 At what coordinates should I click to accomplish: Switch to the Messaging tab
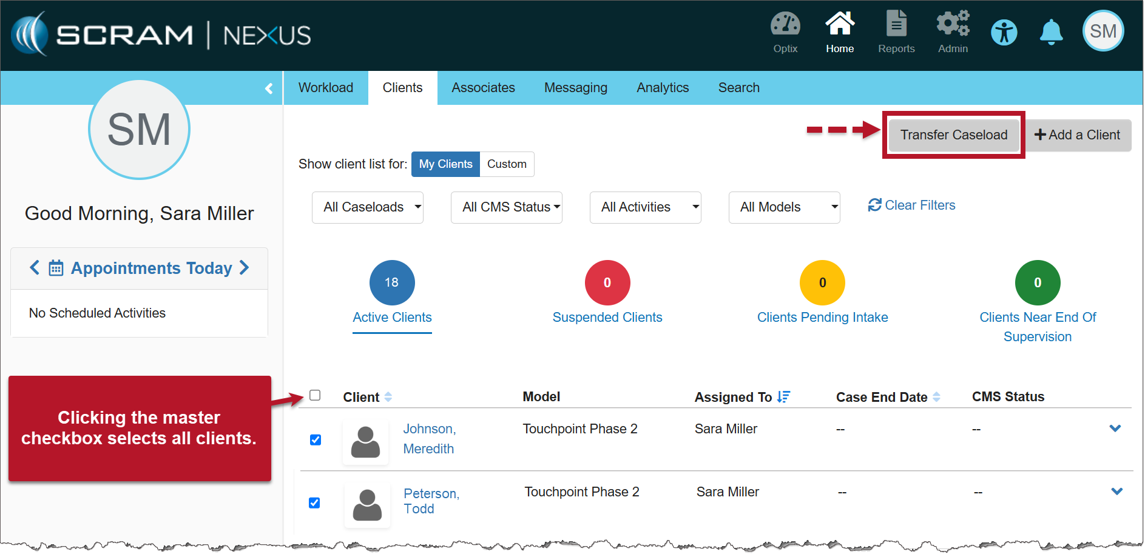click(575, 88)
